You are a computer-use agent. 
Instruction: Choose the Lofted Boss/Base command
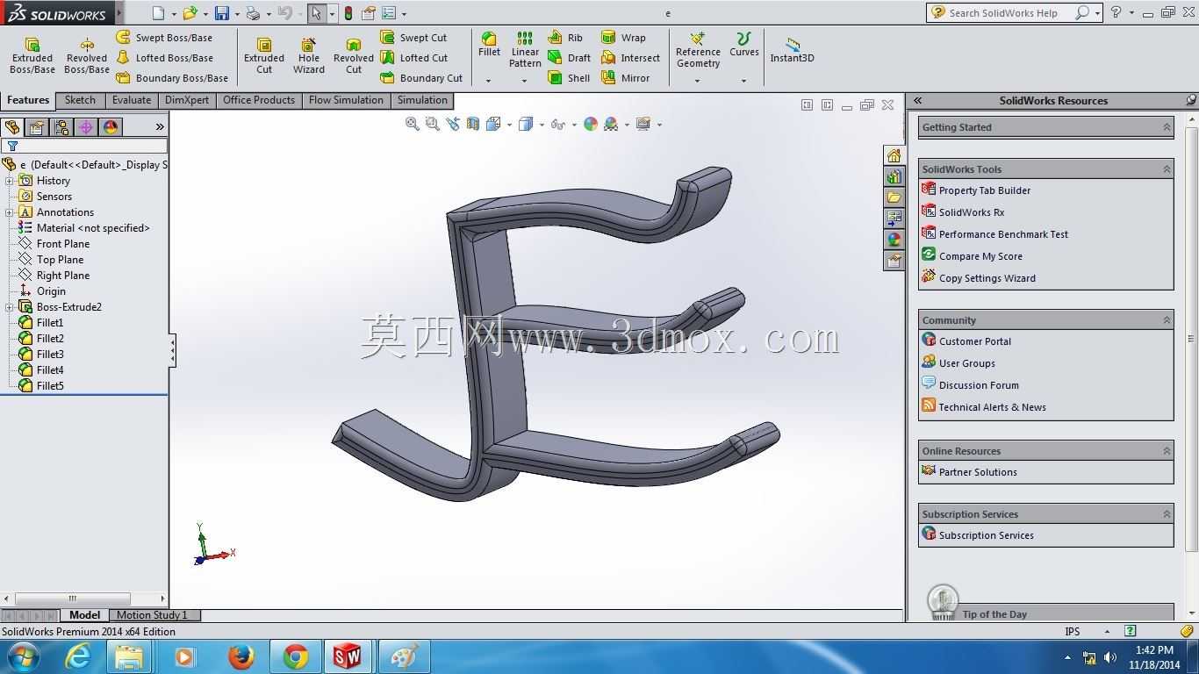pyautogui.click(x=164, y=58)
